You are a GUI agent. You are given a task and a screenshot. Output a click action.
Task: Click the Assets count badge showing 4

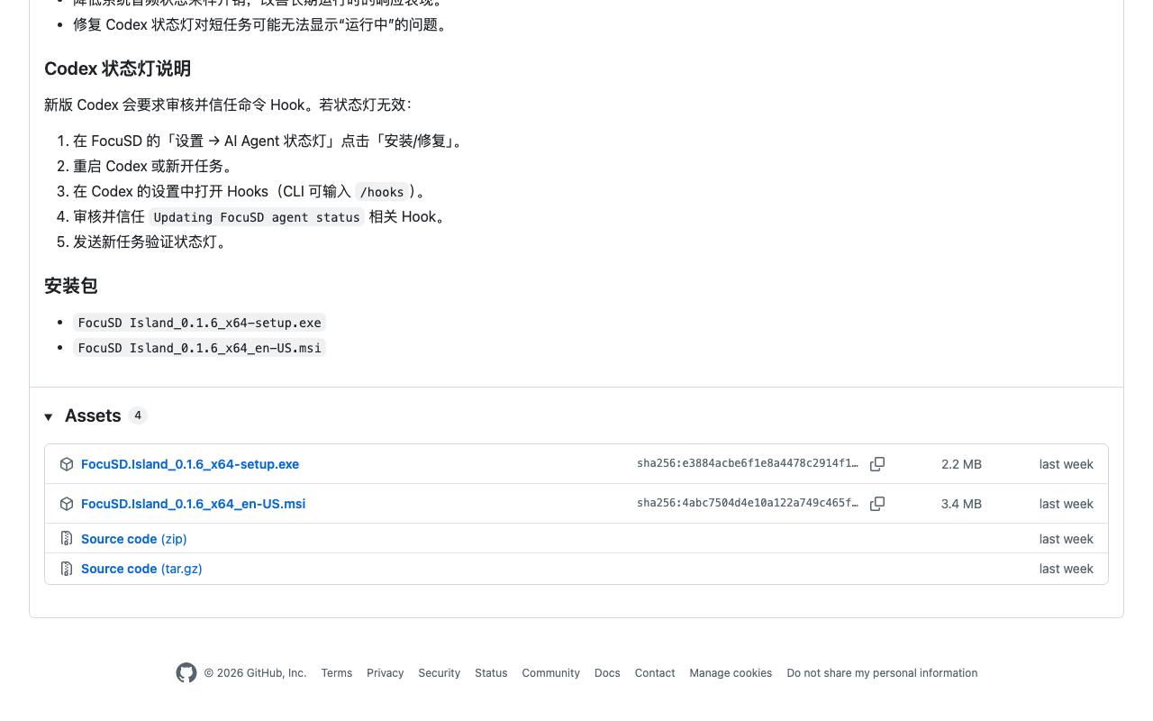pos(138,415)
